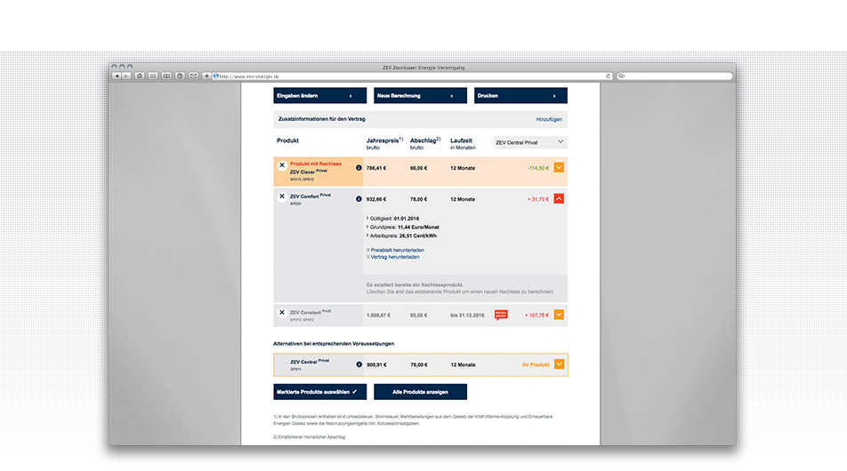Expand the ZEV Constant row details
The width and height of the screenshot is (847, 471).
(x=559, y=315)
